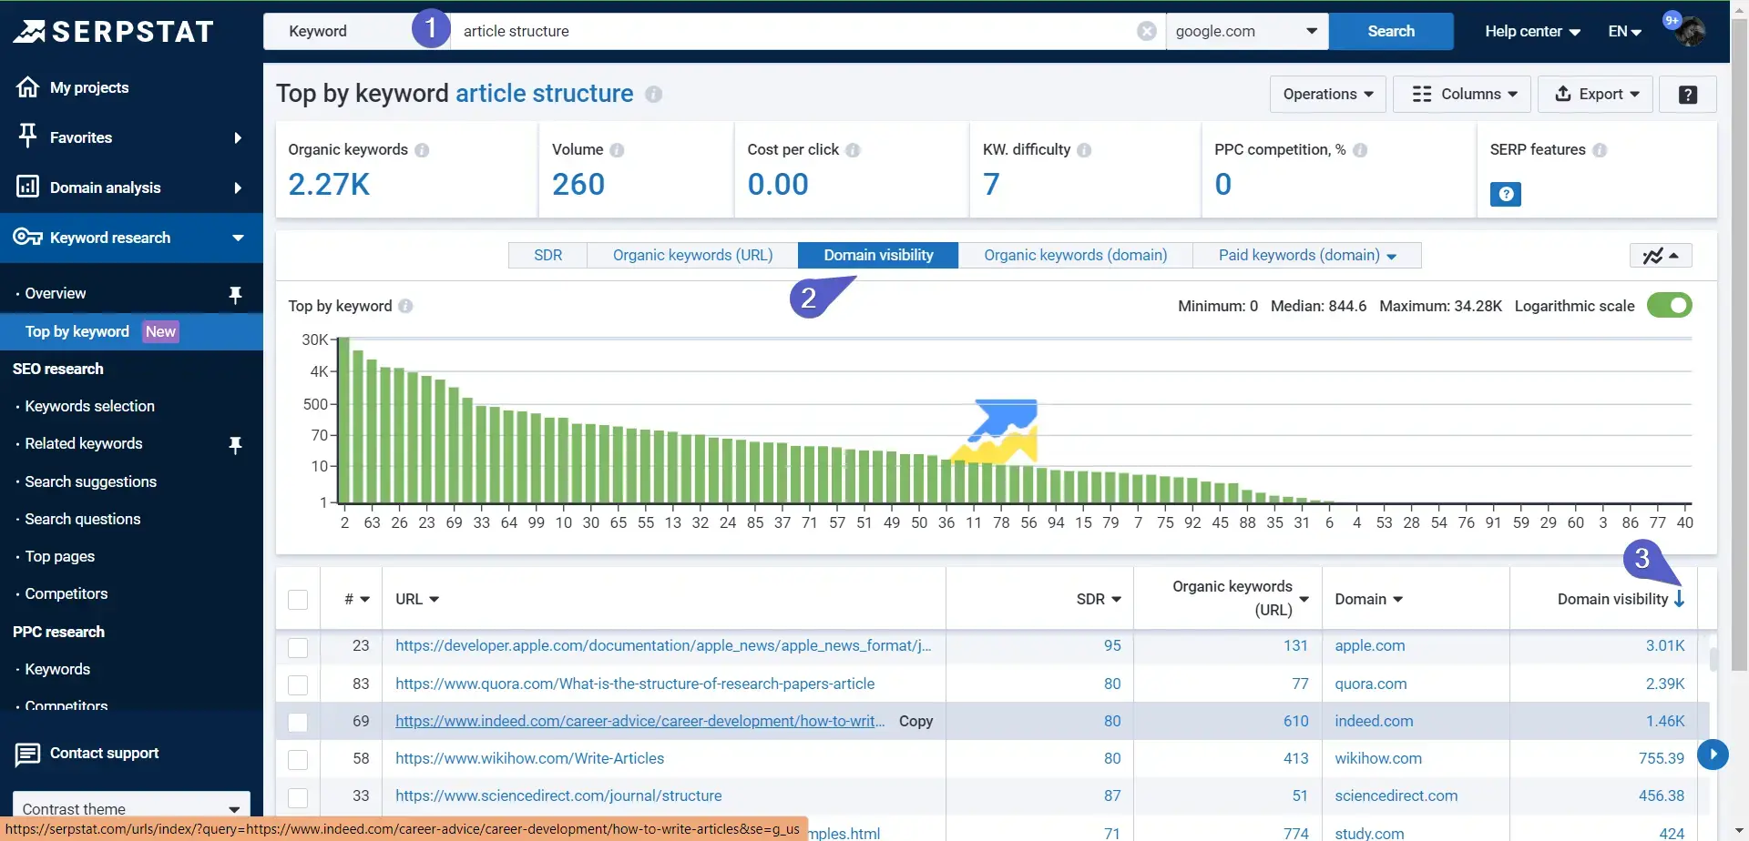
Task: Click pin icon next to Related keywords
Action: [235, 444]
